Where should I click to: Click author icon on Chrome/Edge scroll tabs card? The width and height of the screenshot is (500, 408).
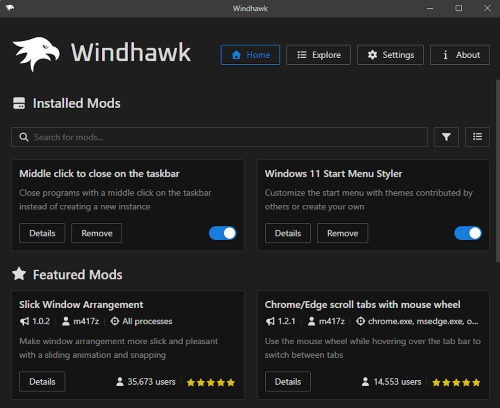click(312, 321)
